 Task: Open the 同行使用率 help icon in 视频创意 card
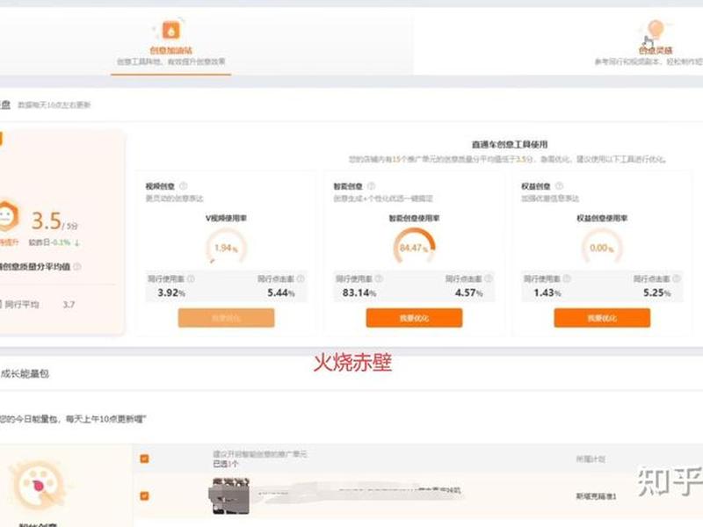pyautogui.click(x=191, y=278)
